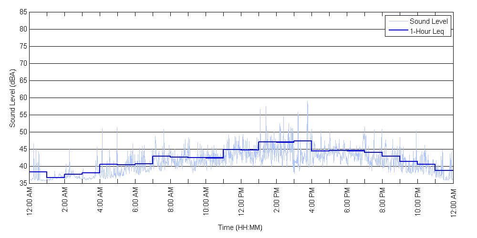
Task: Select the 4:00 PM tick label
Action: coord(312,202)
